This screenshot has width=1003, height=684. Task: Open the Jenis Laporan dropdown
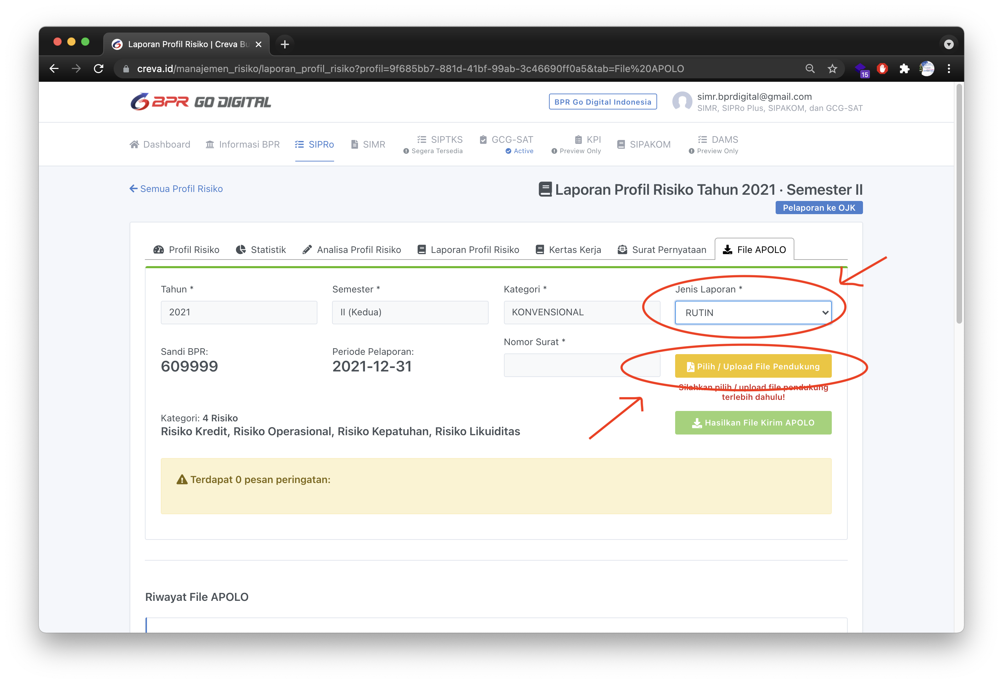click(x=753, y=313)
